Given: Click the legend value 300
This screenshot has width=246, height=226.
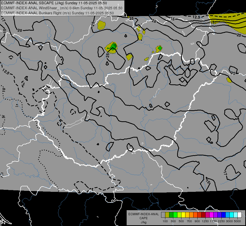Looking at the screenshot, I should (173, 221).
